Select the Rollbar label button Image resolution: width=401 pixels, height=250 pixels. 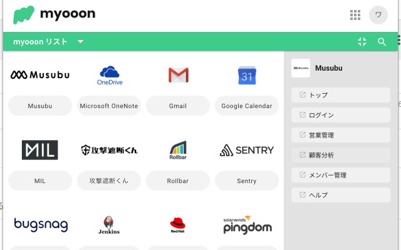coord(178,181)
